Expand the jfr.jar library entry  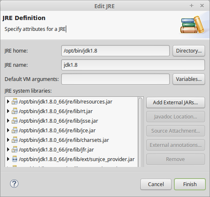tap(8, 149)
